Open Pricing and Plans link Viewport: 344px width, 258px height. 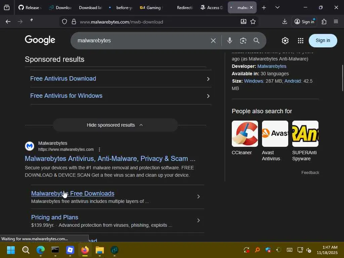click(55, 217)
